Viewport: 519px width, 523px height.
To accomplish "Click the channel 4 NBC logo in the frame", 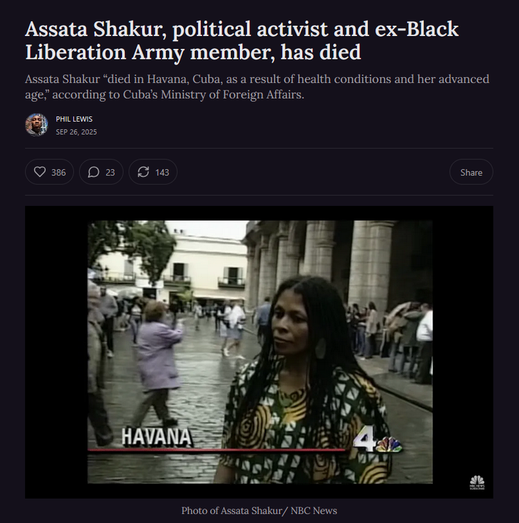I will (x=378, y=440).
